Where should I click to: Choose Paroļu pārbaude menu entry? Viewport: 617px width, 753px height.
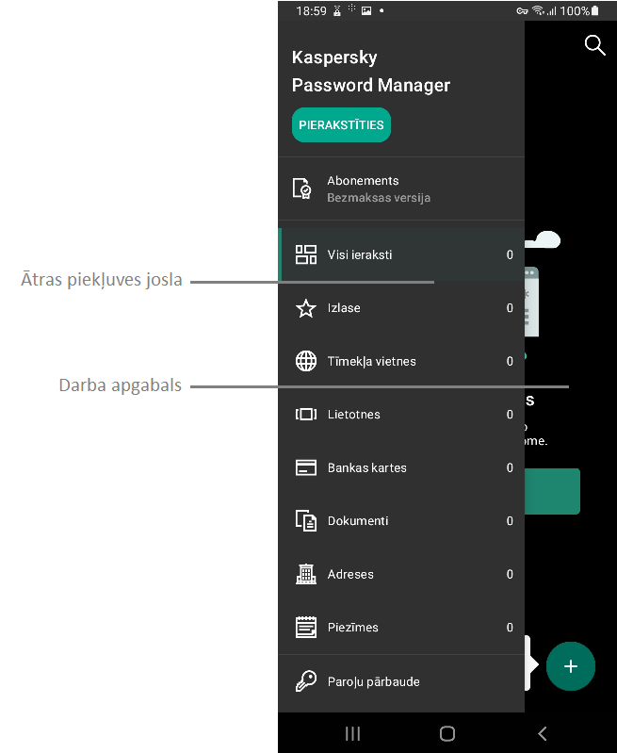(x=373, y=681)
